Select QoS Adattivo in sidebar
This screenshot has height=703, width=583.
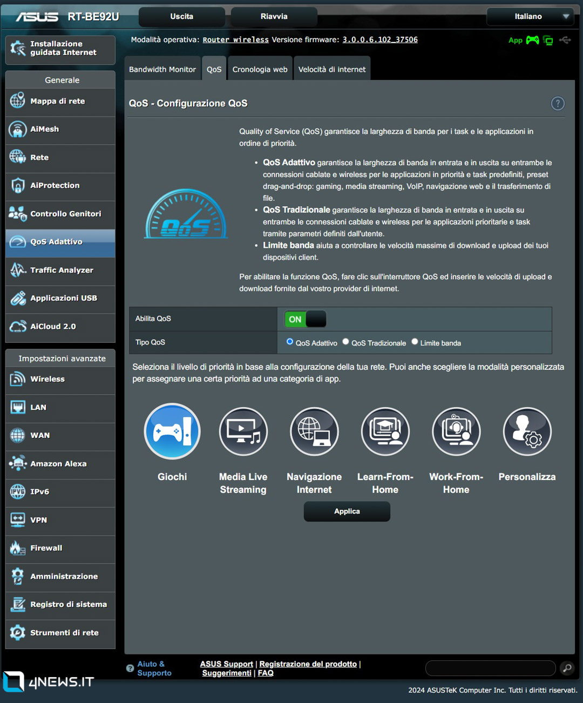[60, 242]
